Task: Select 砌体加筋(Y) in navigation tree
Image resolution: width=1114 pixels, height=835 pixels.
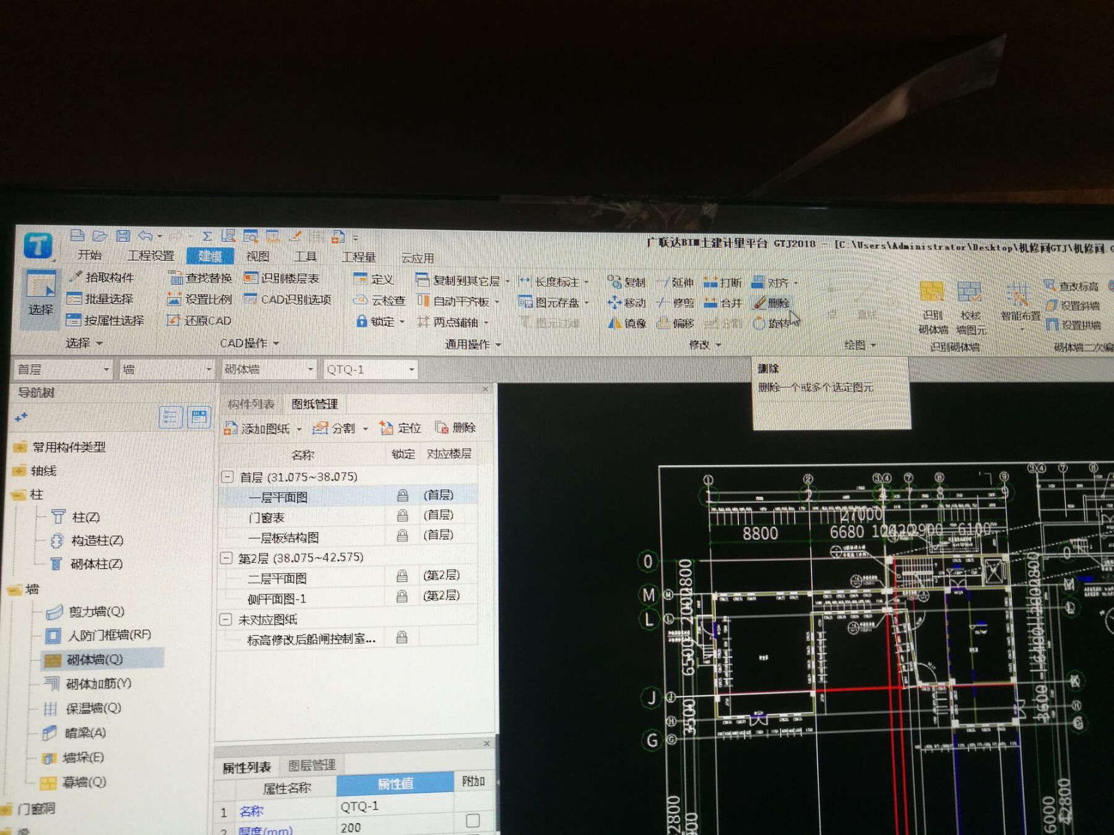Action: click(87, 683)
